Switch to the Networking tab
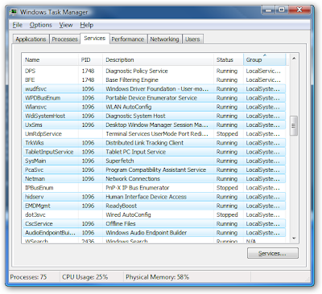This screenshot has height=294, width=322. point(164,39)
